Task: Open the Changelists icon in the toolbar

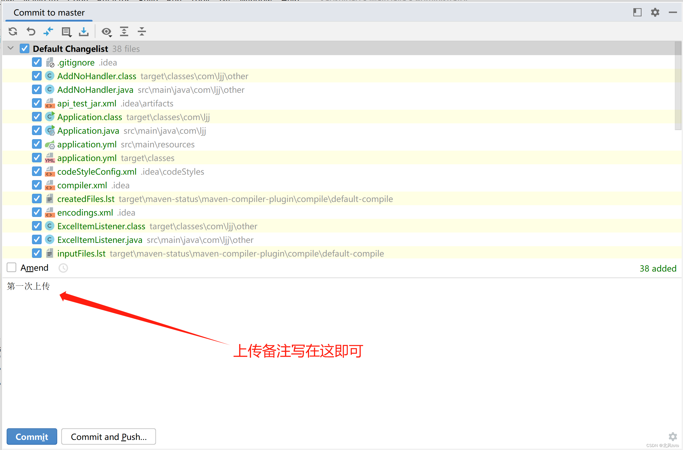Action: click(x=66, y=32)
